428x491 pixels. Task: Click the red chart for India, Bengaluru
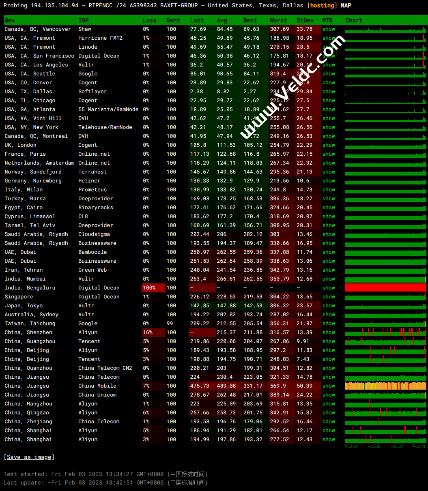[x=385, y=288]
